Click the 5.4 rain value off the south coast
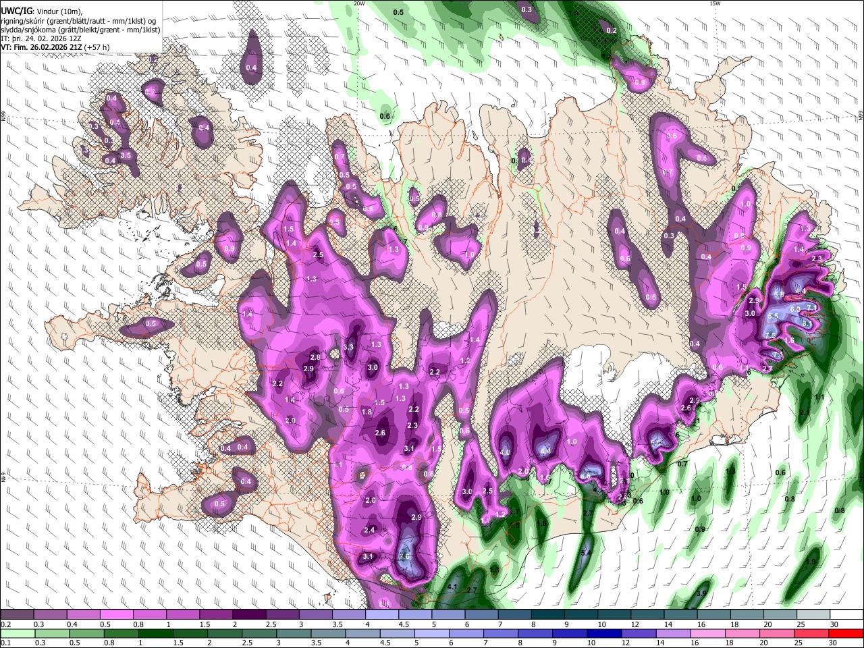Screen dimensions: 864x648 pyautogui.click(x=586, y=553)
